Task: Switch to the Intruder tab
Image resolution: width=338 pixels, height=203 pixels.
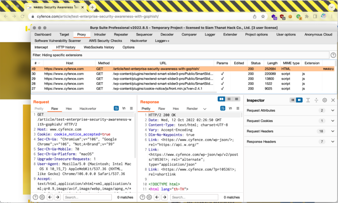Action: coord(100,35)
